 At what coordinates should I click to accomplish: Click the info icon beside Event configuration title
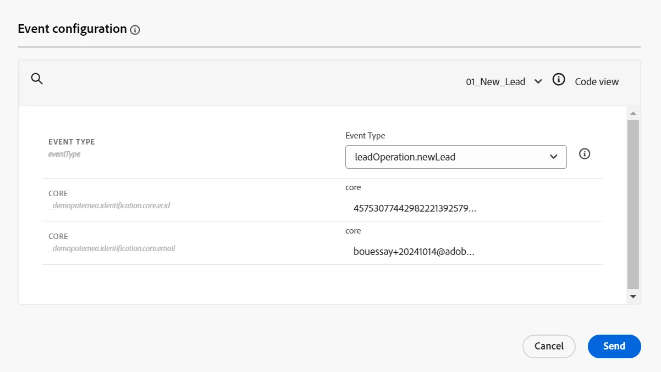tap(135, 30)
